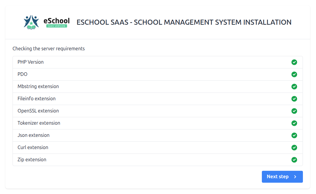The height and width of the screenshot is (194, 316).
Task: Click the Checking server requirements text
Action: pyautogui.click(x=48, y=48)
